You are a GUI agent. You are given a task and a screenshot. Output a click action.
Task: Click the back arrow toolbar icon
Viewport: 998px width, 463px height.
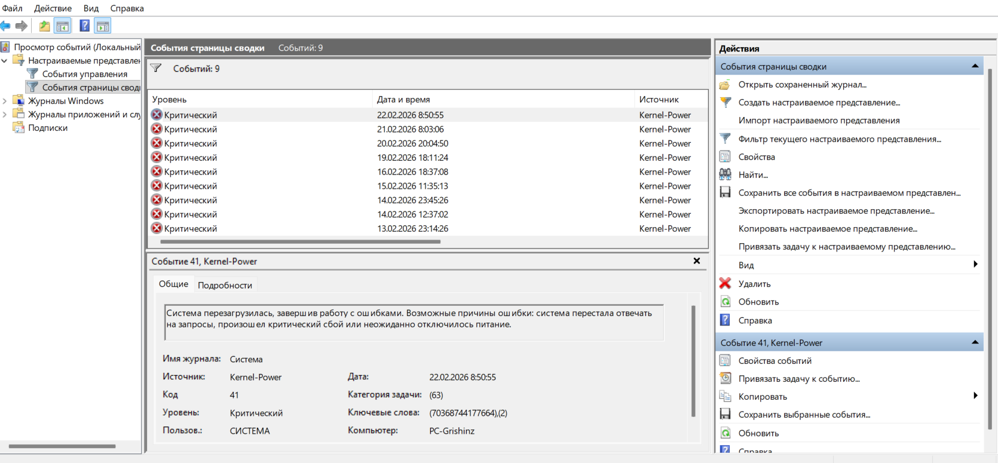point(5,26)
